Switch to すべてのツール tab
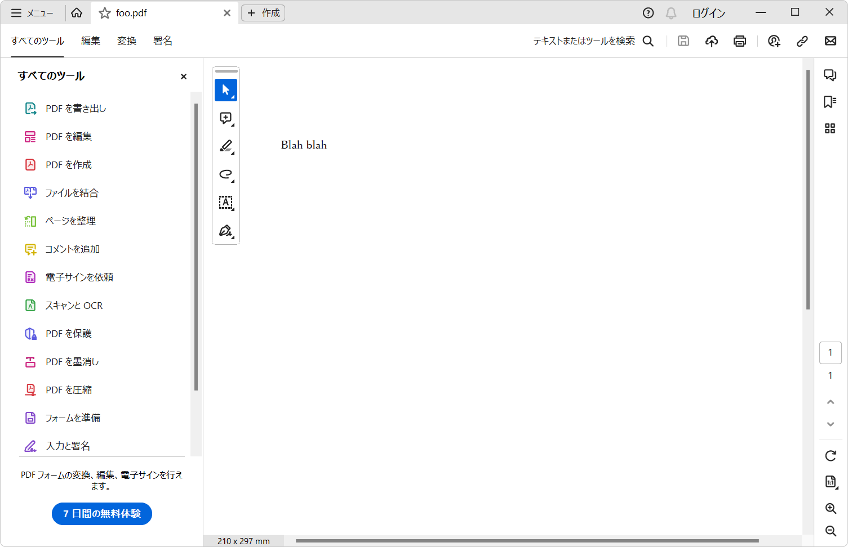The height and width of the screenshot is (547, 848). click(x=38, y=41)
